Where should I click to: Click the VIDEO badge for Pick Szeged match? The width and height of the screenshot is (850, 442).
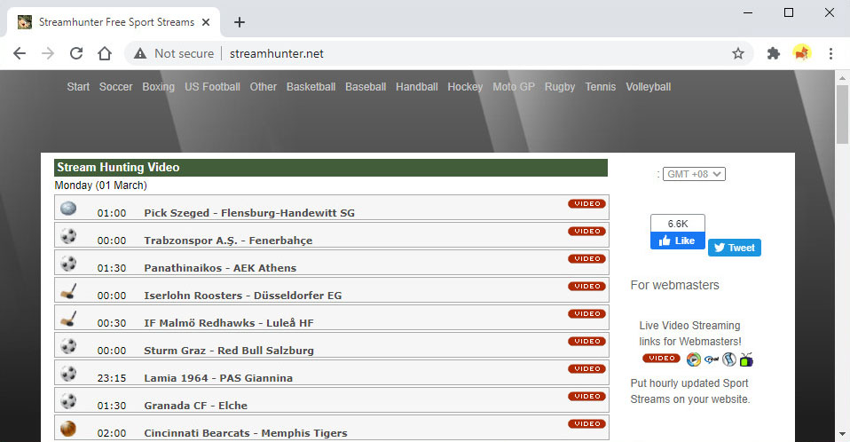tap(587, 204)
